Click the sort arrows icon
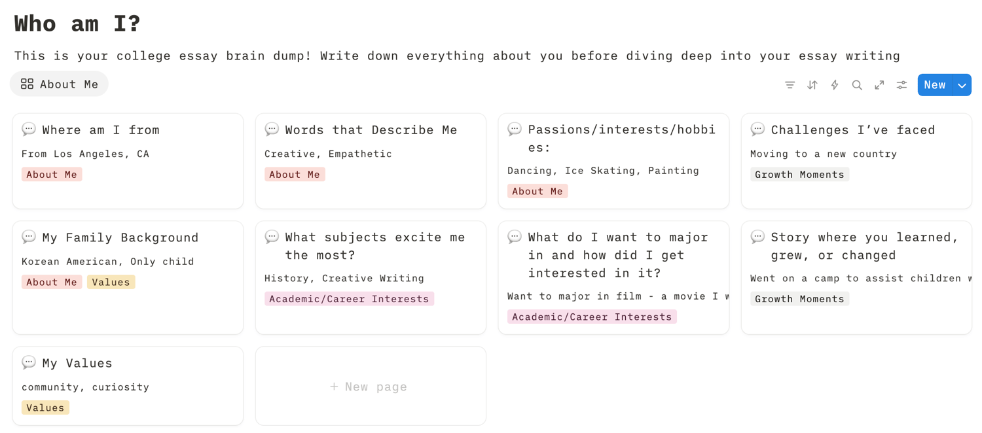This screenshot has width=982, height=433. pos(812,85)
